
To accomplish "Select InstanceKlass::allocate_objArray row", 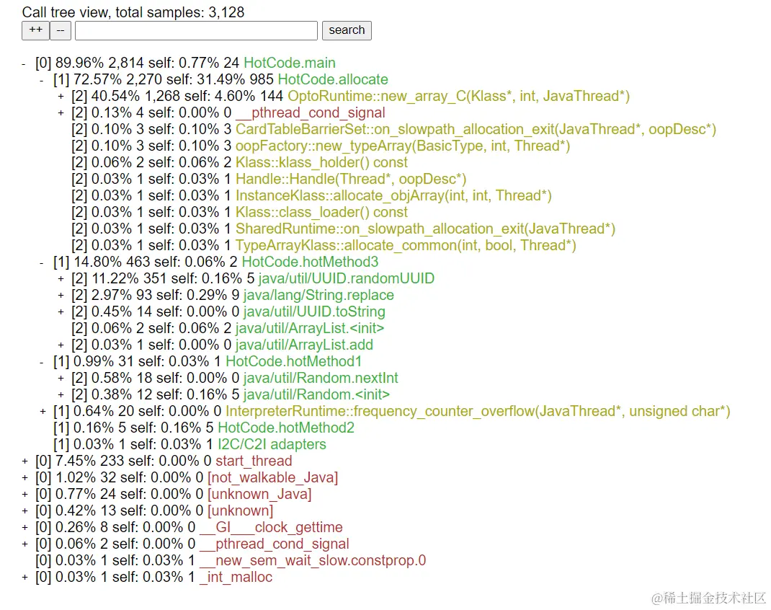I will (x=311, y=196).
